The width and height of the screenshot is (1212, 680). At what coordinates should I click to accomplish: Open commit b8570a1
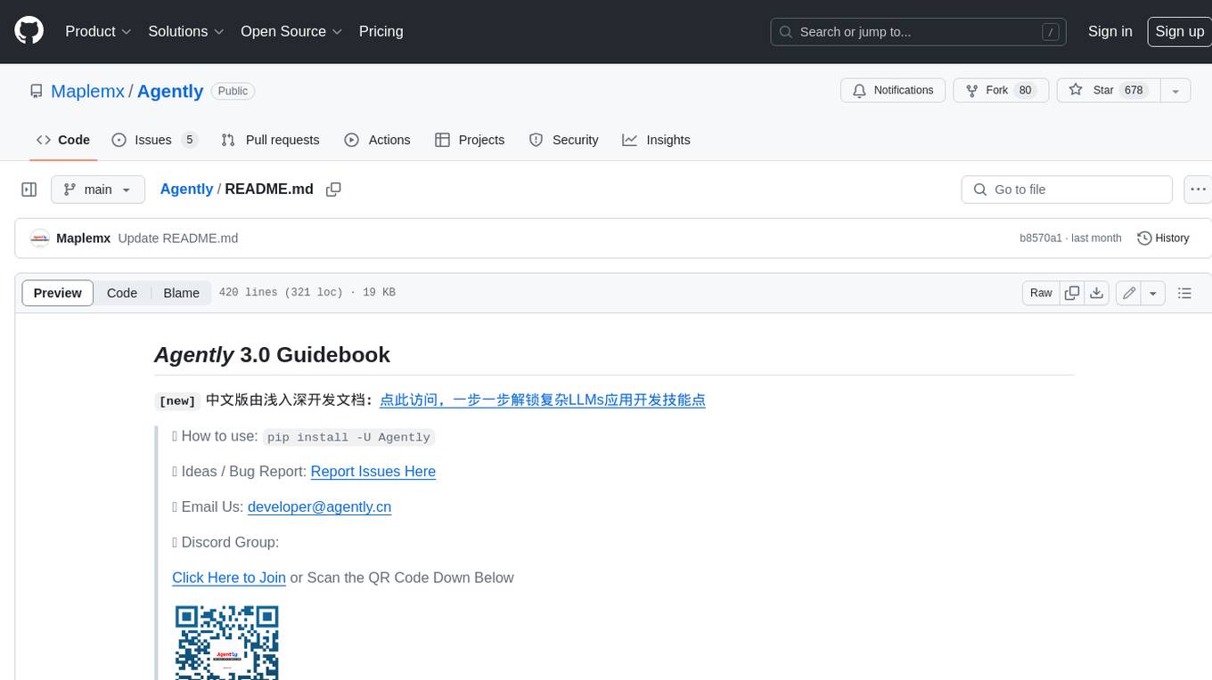coord(1040,239)
